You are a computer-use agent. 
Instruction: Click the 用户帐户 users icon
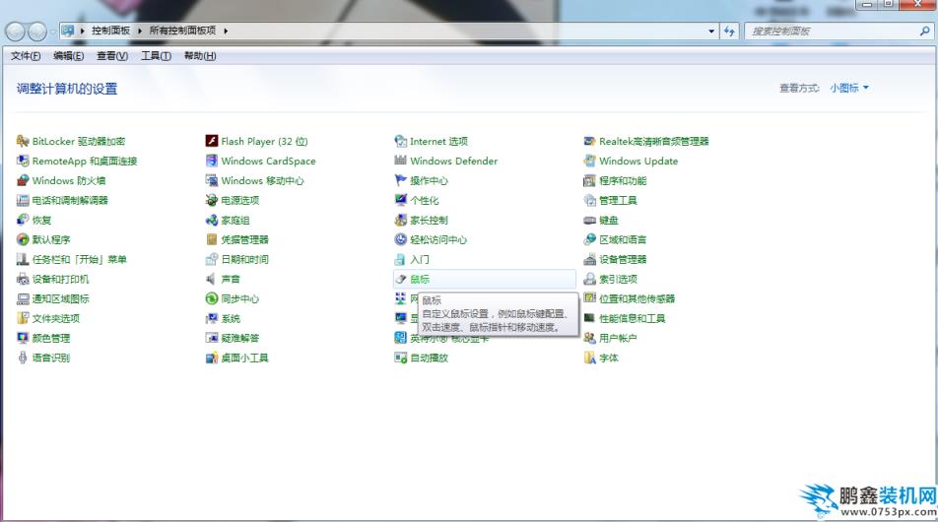(x=590, y=339)
